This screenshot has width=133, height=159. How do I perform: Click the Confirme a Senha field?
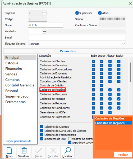(112, 25)
